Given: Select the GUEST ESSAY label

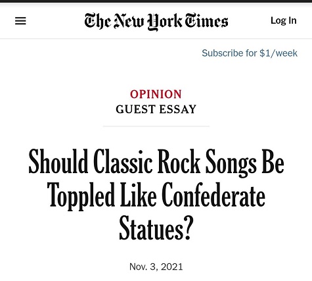Looking at the screenshot, I should click(156, 109).
